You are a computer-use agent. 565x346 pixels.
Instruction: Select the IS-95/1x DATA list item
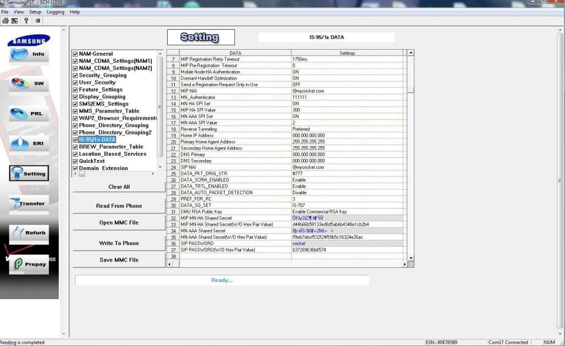click(x=97, y=140)
